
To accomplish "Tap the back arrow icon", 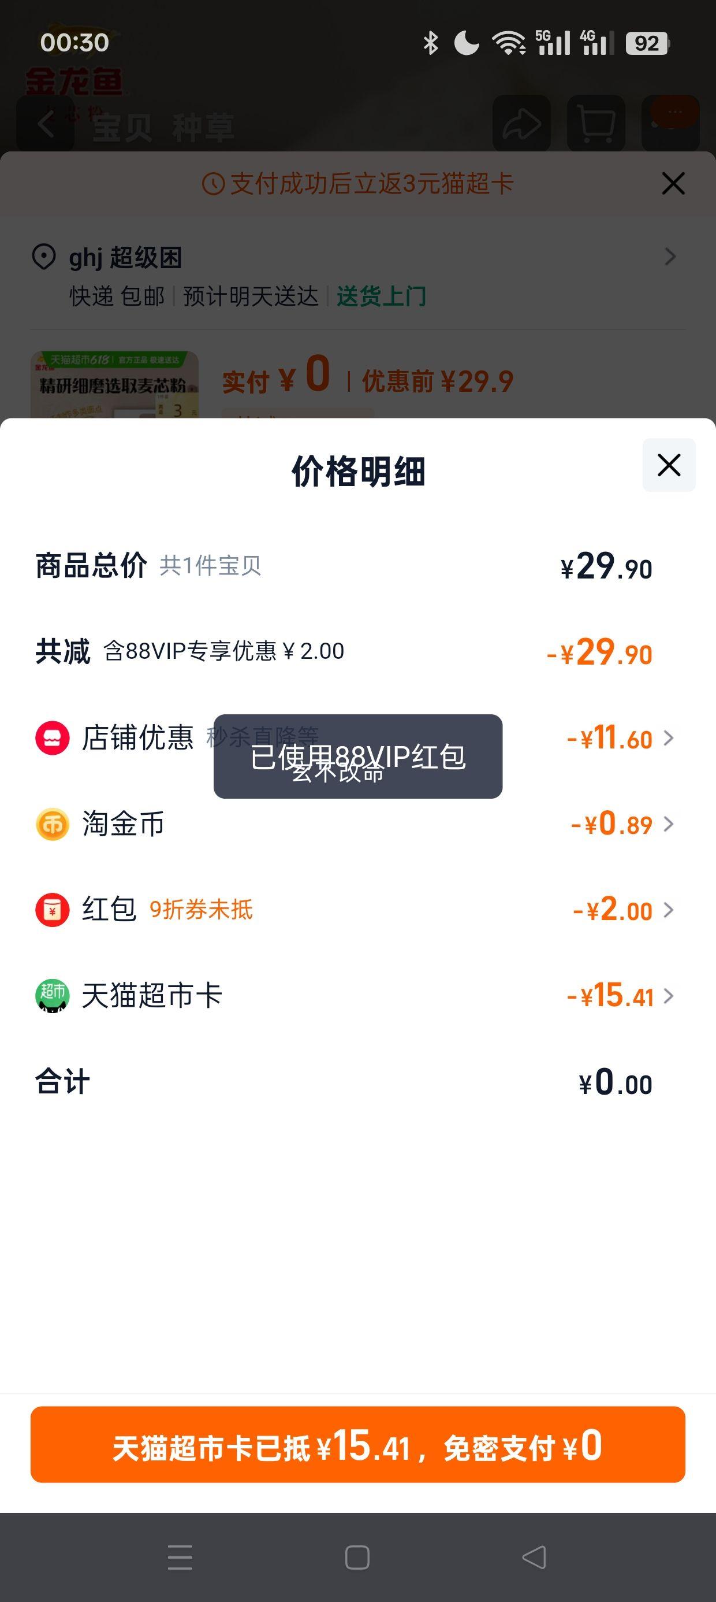I will point(46,123).
